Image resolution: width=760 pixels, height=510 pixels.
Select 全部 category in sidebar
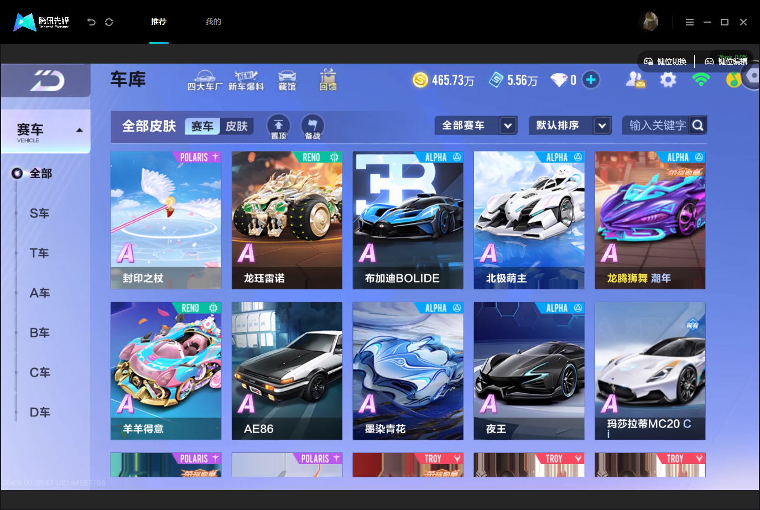pyautogui.click(x=40, y=174)
